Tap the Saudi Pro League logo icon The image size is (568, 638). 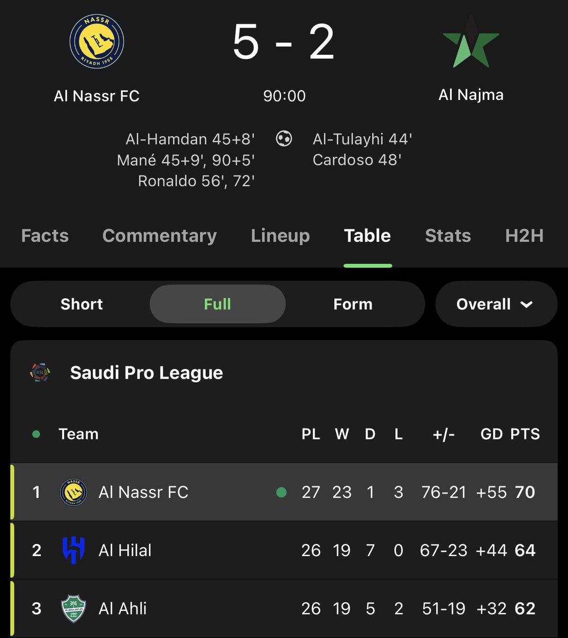coord(40,373)
